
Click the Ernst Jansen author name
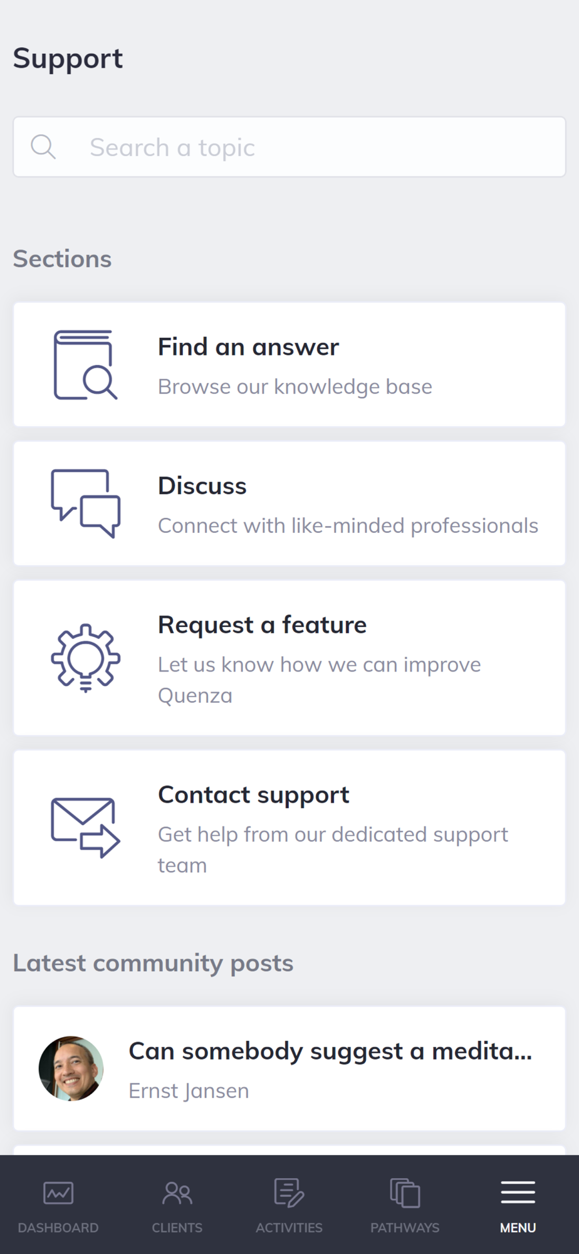click(x=189, y=1091)
